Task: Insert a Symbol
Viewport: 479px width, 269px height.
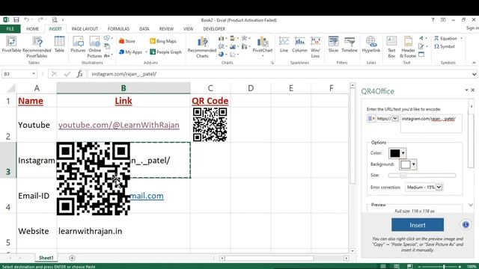Action: (445, 46)
